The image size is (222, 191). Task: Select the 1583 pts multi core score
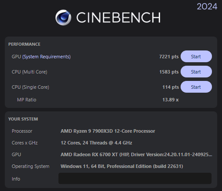[x=169, y=72]
